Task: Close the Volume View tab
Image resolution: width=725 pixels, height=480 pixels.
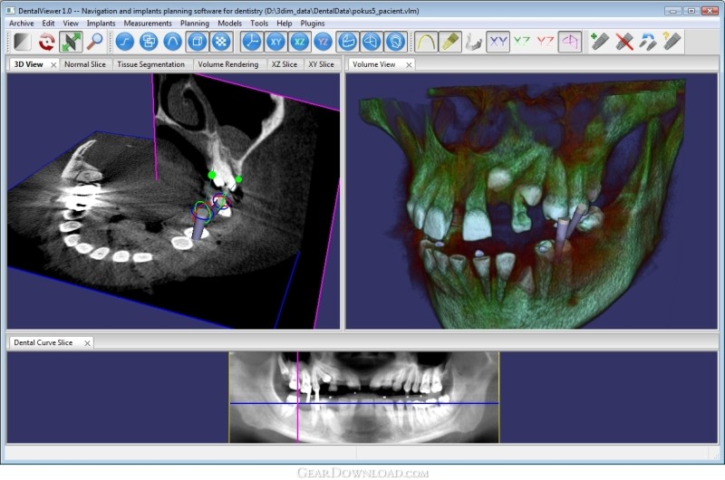Action: [409, 65]
